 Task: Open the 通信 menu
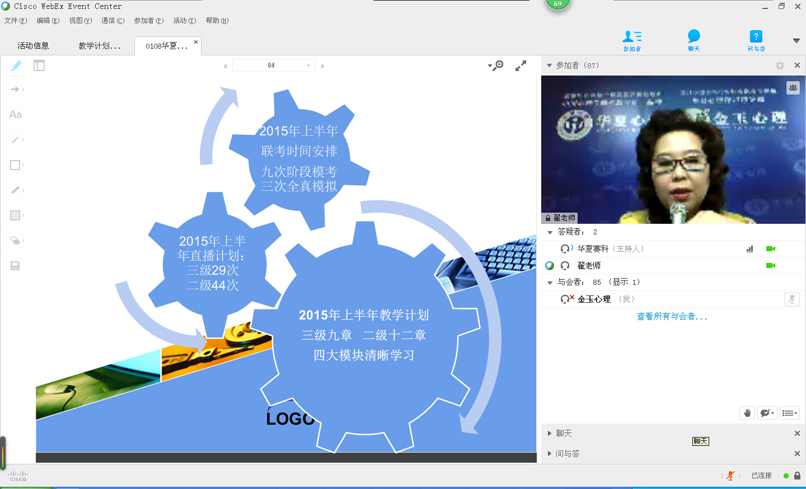[113, 21]
